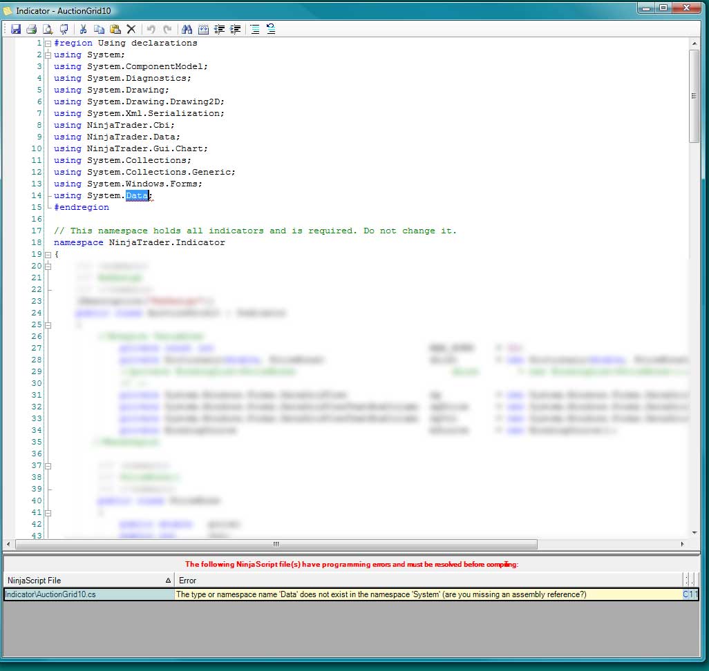Open Print Preview from the toolbar
This screenshot has height=671, width=709.
(48, 29)
